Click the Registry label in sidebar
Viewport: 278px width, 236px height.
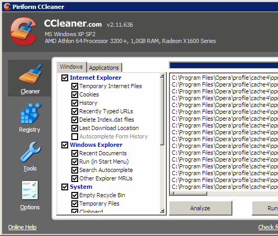[x=29, y=130]
